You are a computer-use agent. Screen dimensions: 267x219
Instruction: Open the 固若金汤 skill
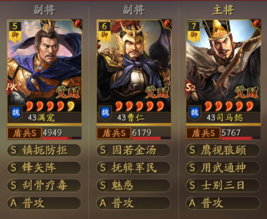133,150
